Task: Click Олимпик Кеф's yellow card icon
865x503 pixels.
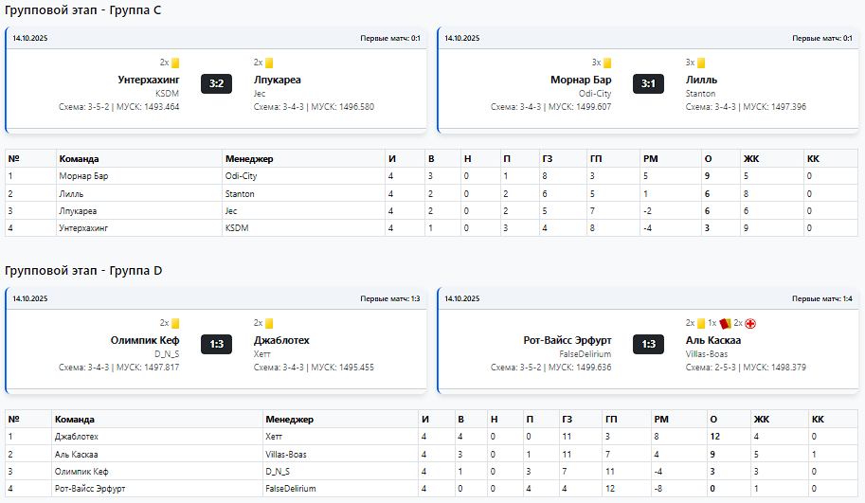Action: 175,323
